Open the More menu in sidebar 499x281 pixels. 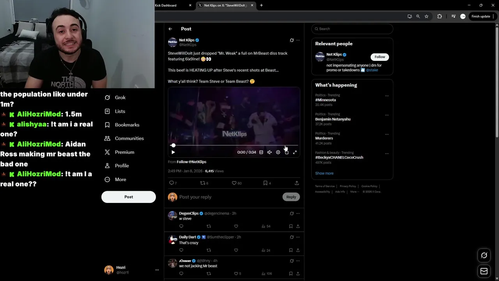(115, 180)
